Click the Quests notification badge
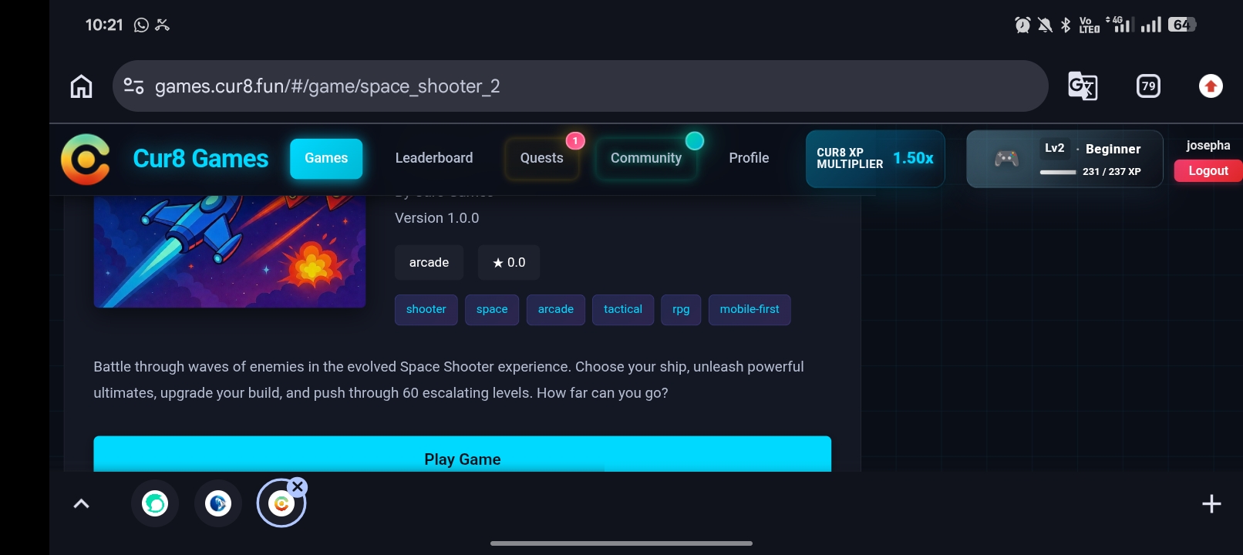1243x555 pixels. coord(575,141)
